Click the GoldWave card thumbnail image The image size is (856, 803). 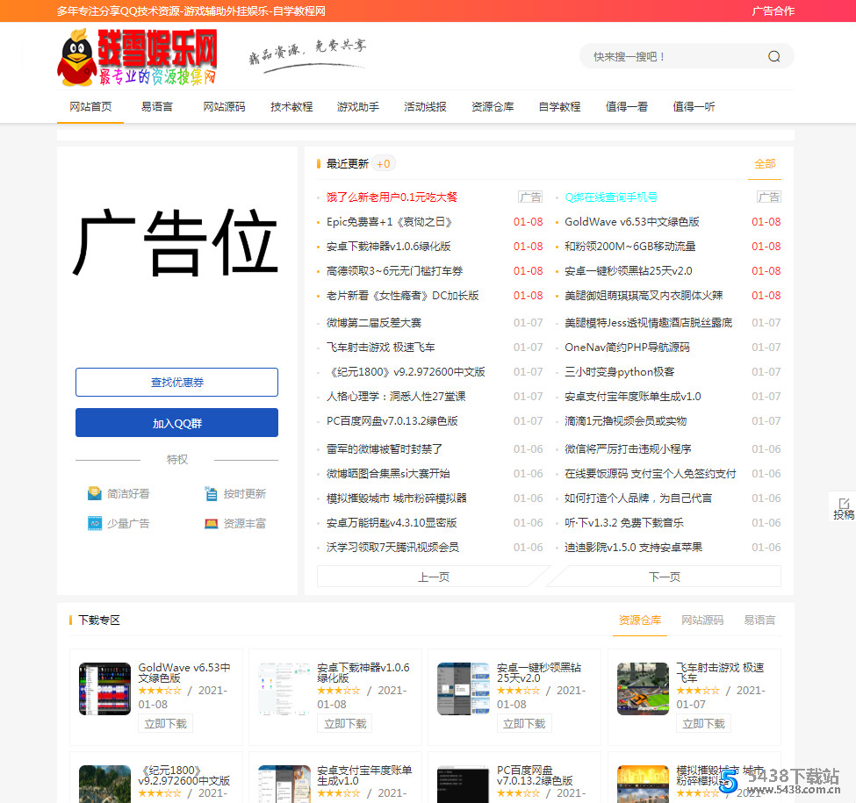coord(104,688)
